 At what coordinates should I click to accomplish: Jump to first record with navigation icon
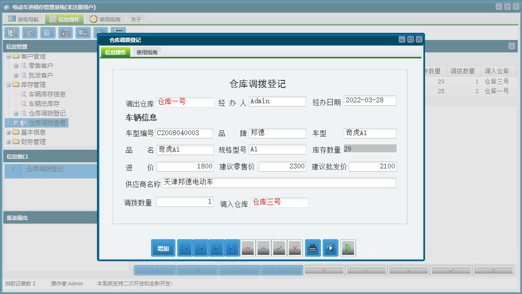pos(185,248)
